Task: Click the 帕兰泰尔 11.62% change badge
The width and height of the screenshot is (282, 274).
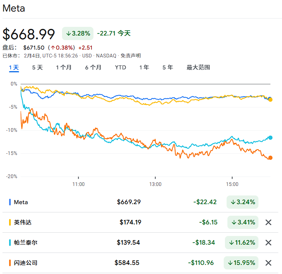Action: [241, 243]
